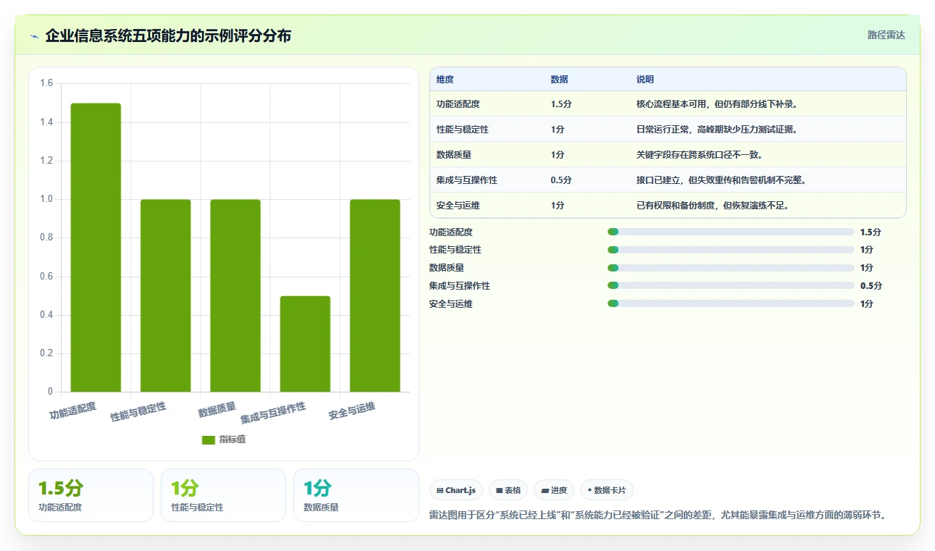
Task: Click the 数据卡片 tag chip
Action: click(x=606, y=490)
